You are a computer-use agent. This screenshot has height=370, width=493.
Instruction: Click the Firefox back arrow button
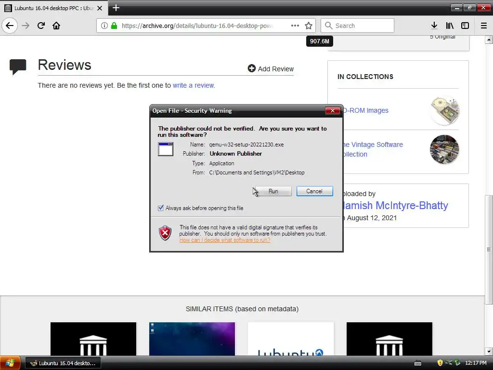(10, 26)
